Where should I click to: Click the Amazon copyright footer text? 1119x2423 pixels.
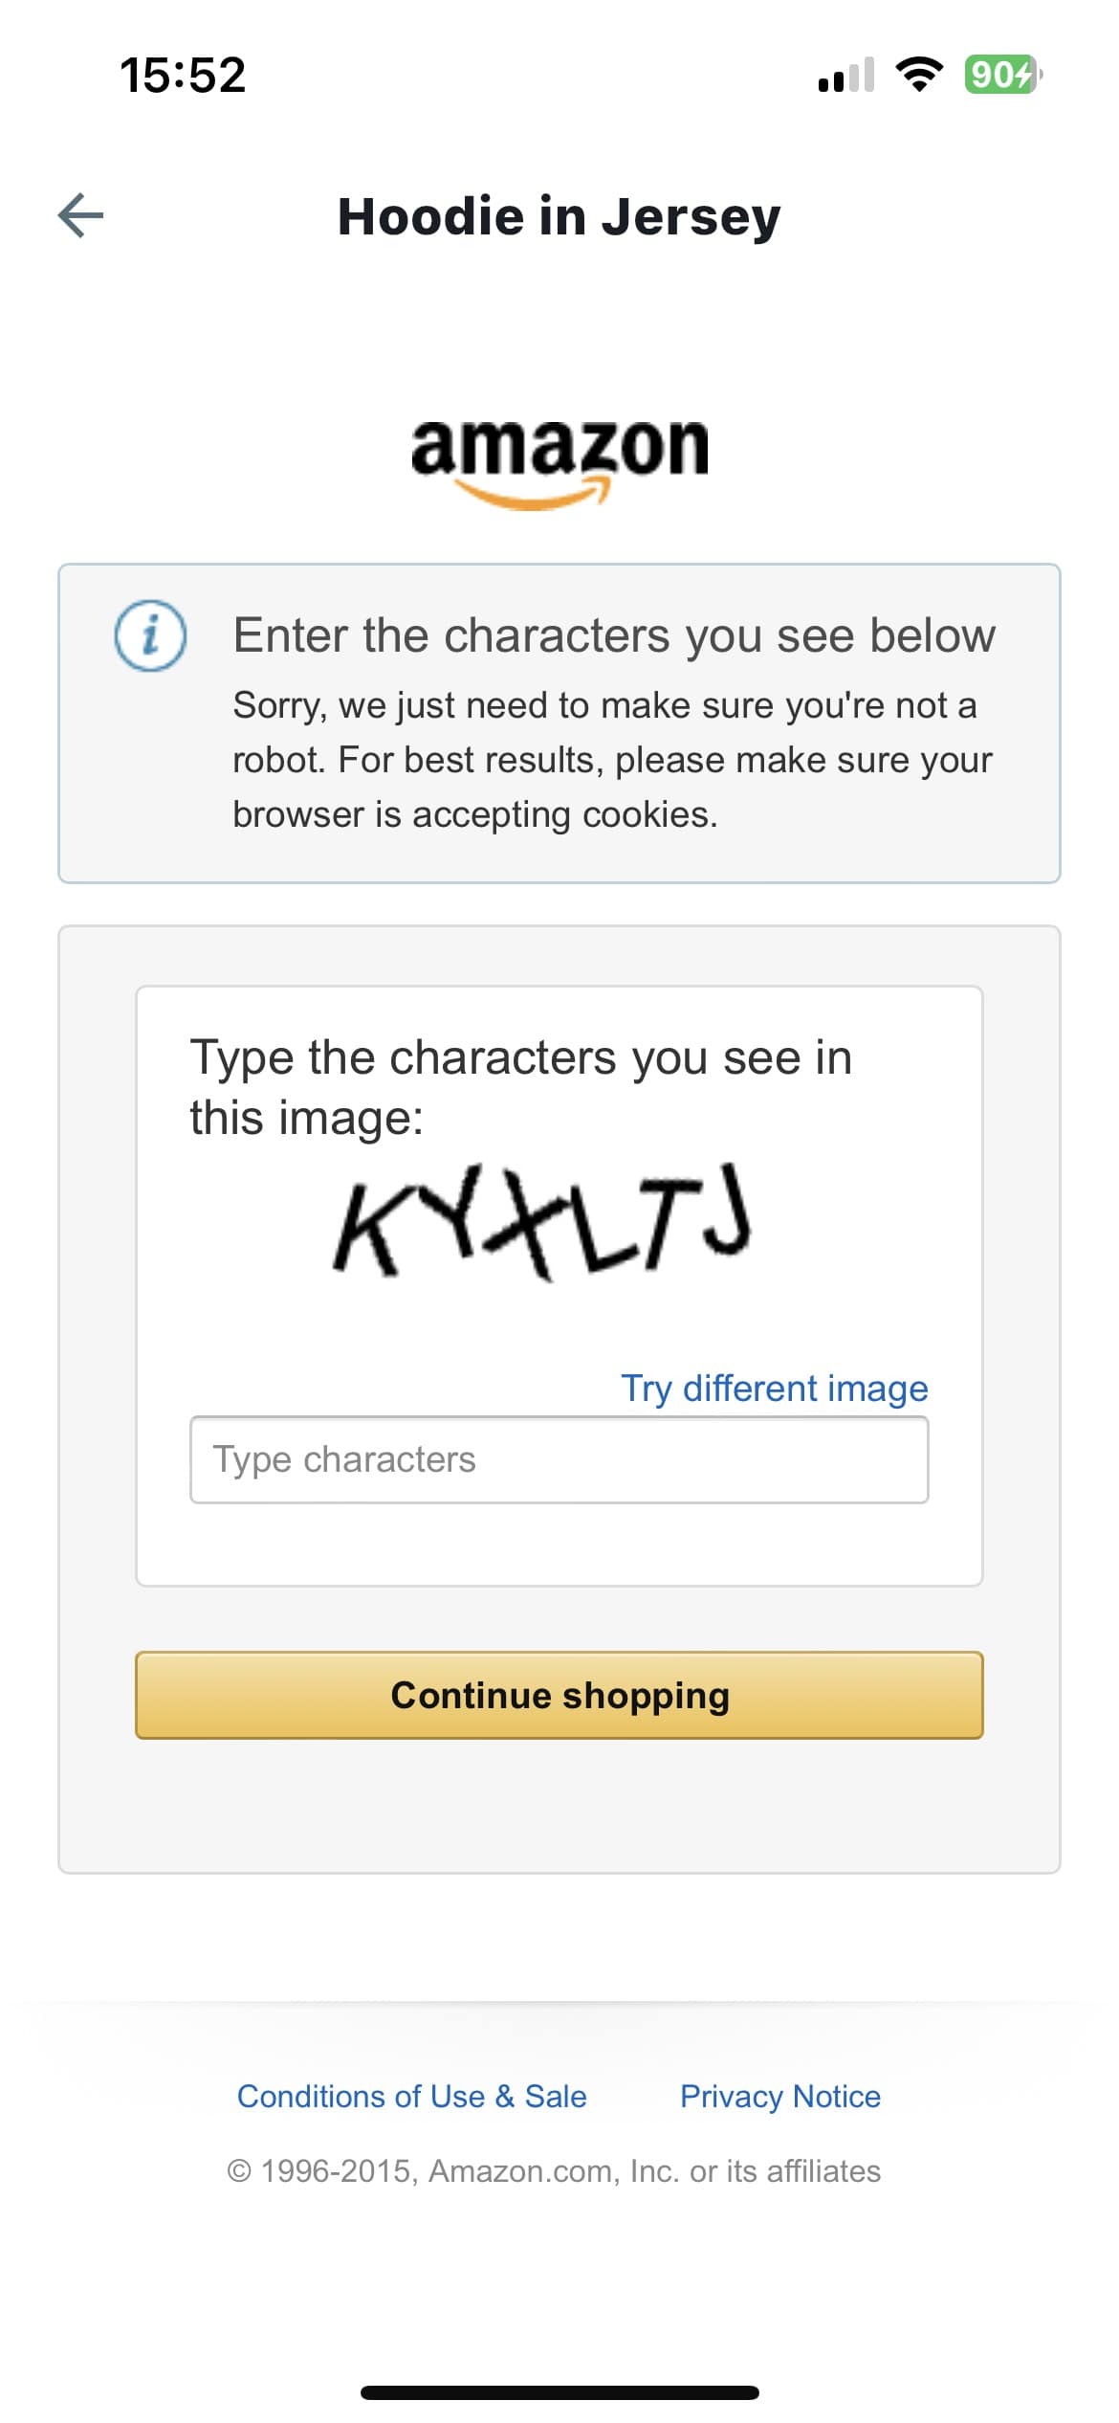pos(554,2171)
